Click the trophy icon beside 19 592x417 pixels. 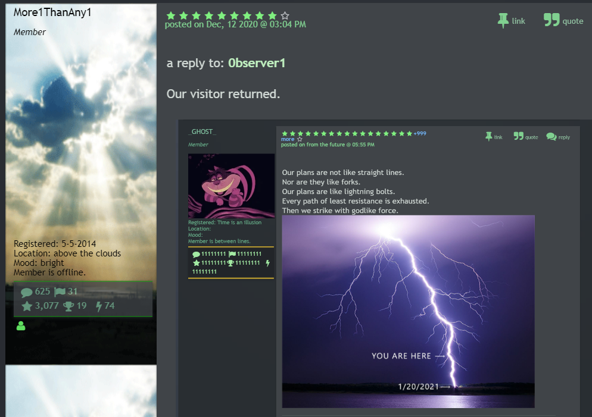point(68,306)
